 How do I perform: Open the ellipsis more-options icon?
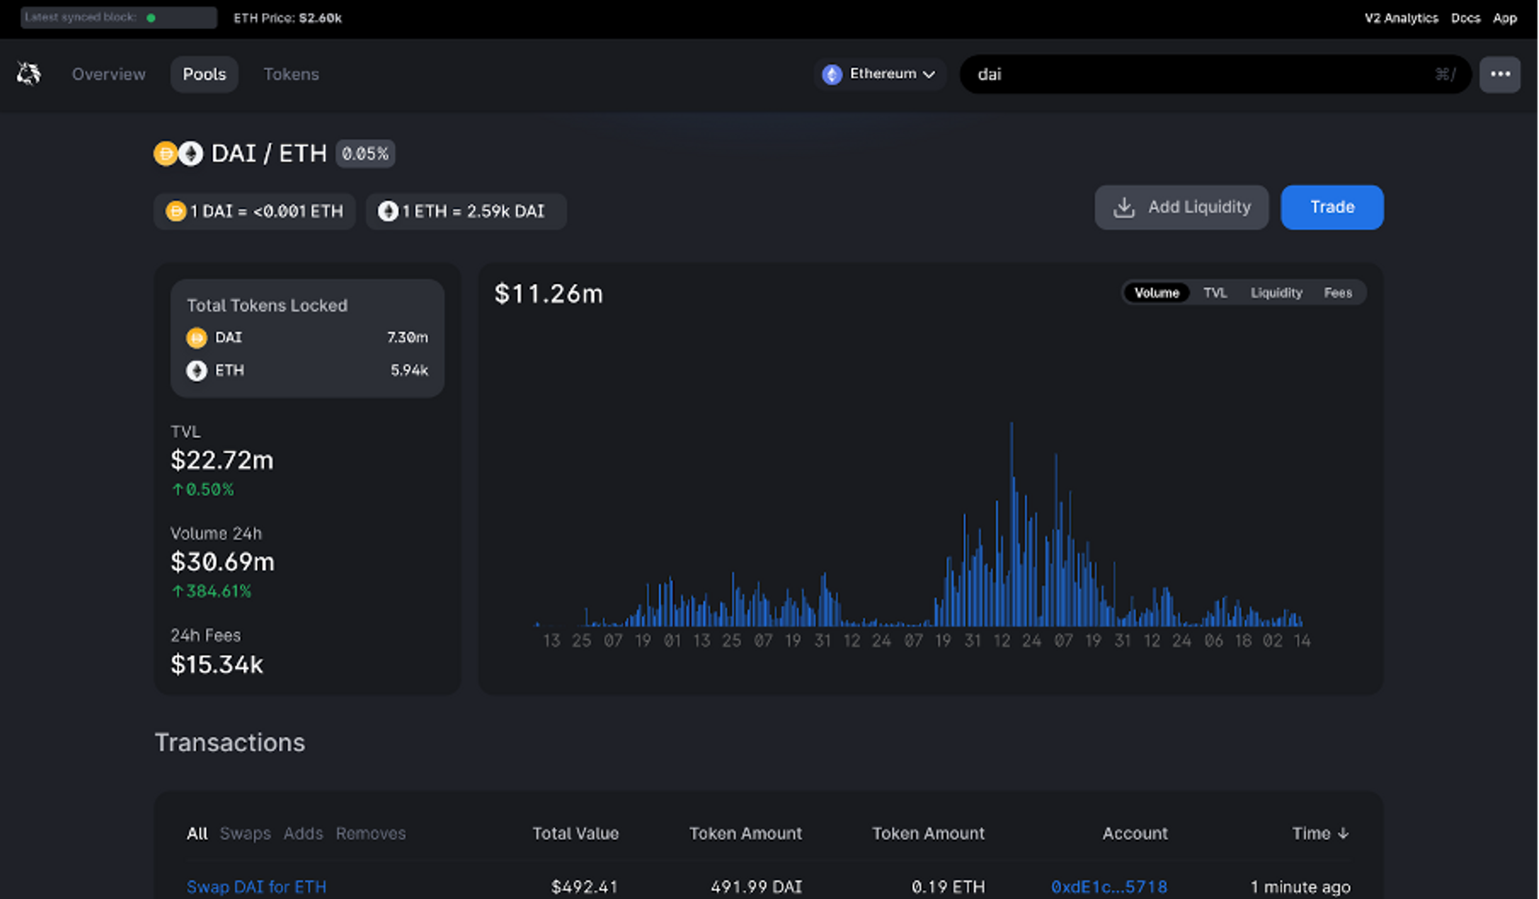coord(1501,74)
